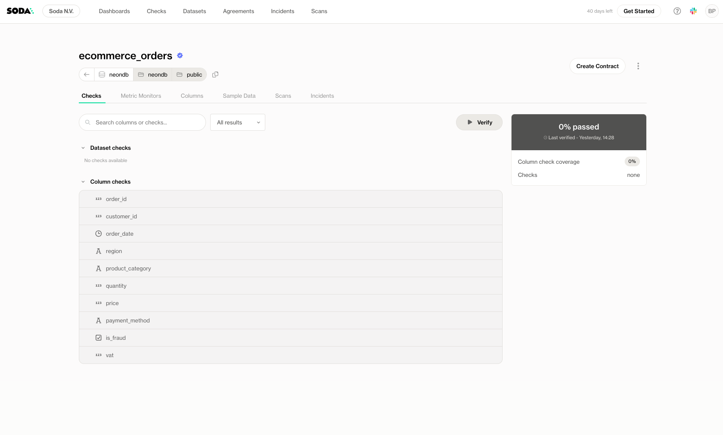This screenshot has height=435, width=723.
Task: Open the Soda N.V. organization selector
Action: click(61, 11)
